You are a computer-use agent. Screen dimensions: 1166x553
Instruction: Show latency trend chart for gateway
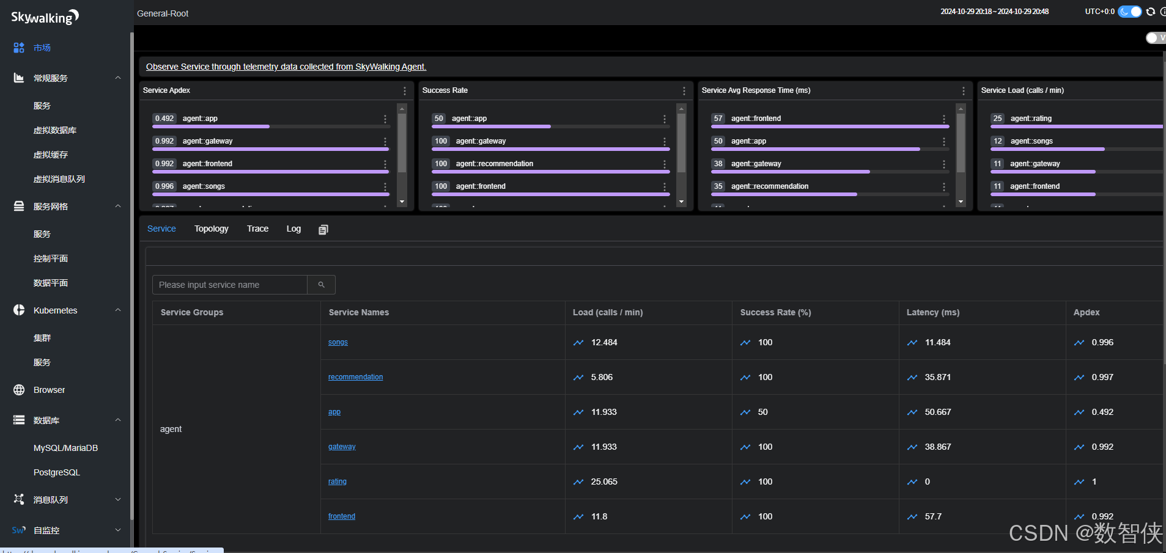coord(912,447)
